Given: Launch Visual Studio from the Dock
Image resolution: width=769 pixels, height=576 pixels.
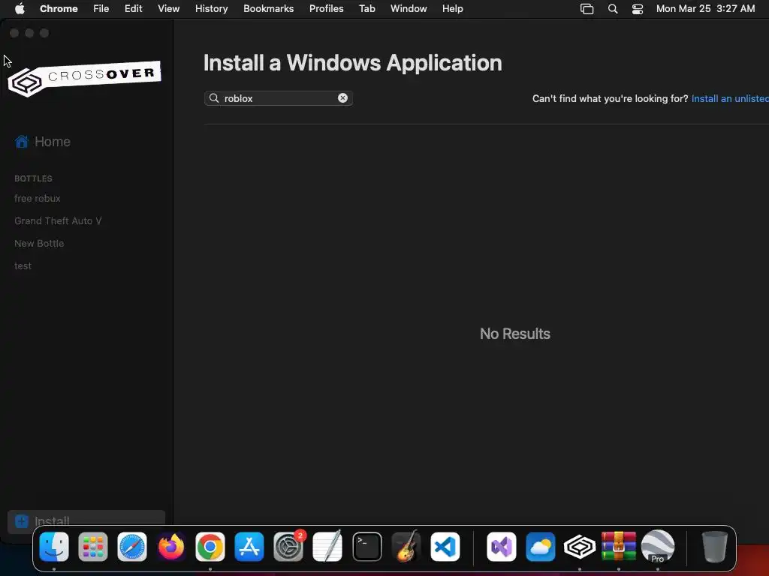Looking at the screenshot, I should [x=501, y=547].
